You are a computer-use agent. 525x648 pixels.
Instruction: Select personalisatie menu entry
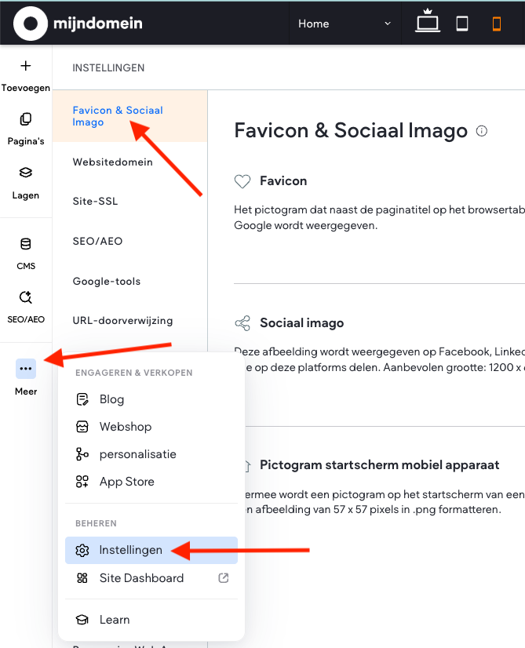point(137,454)
